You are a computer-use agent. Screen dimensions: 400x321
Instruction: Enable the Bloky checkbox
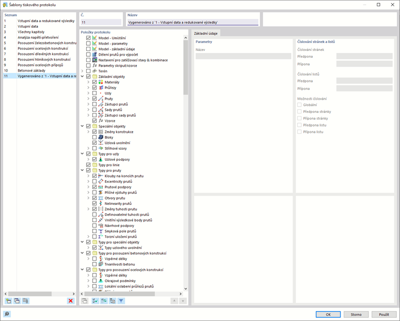click(94, 137)
